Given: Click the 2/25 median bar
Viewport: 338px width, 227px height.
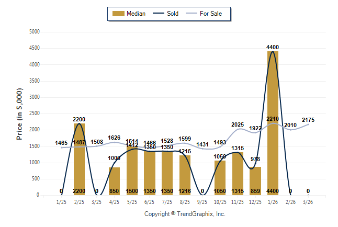Looking at the screenshot, I should [x=79, y=157].
